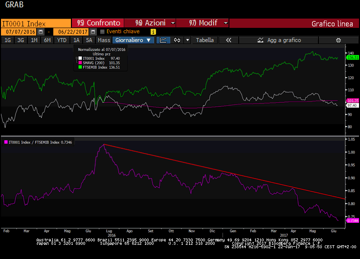Image resolution: width=360 pixels, height=259 pixels.
Task: Select the Mass time range tab
Action: point(104,40)
